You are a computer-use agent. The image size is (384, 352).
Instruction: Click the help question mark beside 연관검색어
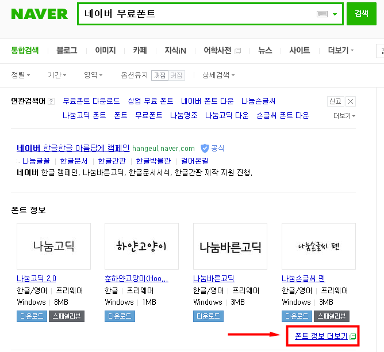[x=51, y=101]
